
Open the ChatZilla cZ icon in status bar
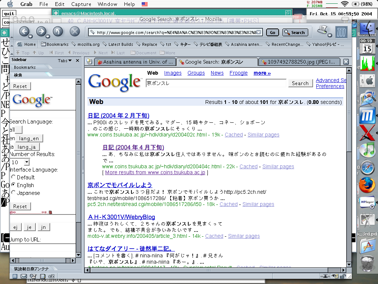click(52, 276)
